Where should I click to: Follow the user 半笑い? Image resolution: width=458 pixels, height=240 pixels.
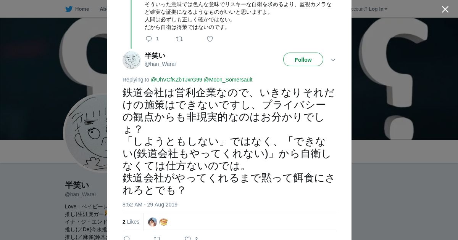click(303, 60)
